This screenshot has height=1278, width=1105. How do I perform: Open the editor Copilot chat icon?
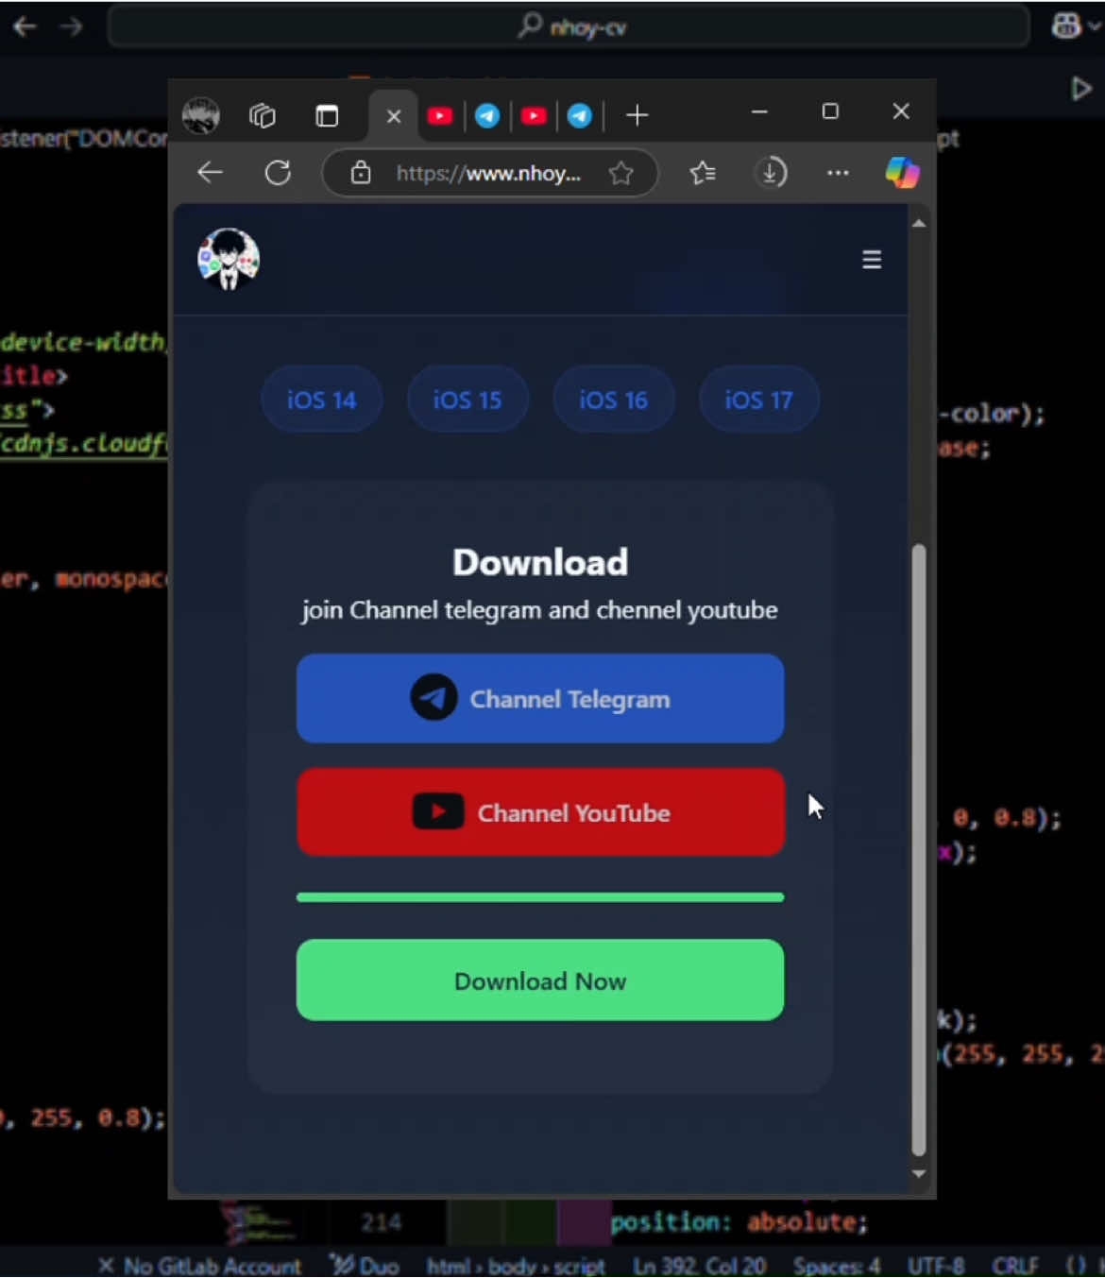(1066, 26)
